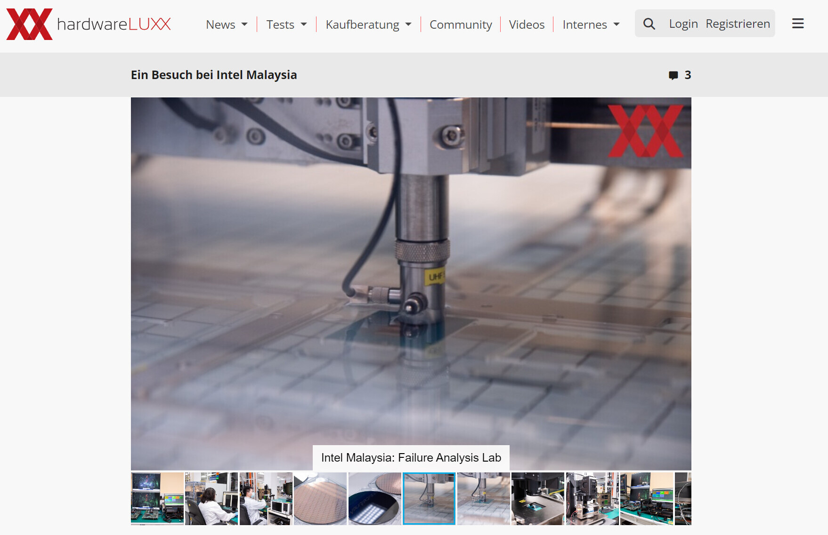Click the comment count 3
The width and height of the screenshot is (828, 535).
point(688,75)
